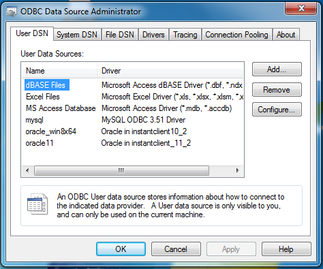Select the oracle11 data source
This screenshot has width=323, height=269.
coord(40,143)
